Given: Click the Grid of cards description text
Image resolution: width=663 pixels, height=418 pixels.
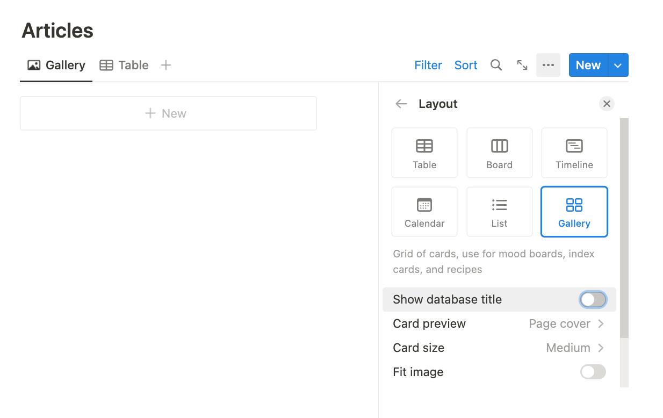Looking at the screenshot, I should 494,262.
